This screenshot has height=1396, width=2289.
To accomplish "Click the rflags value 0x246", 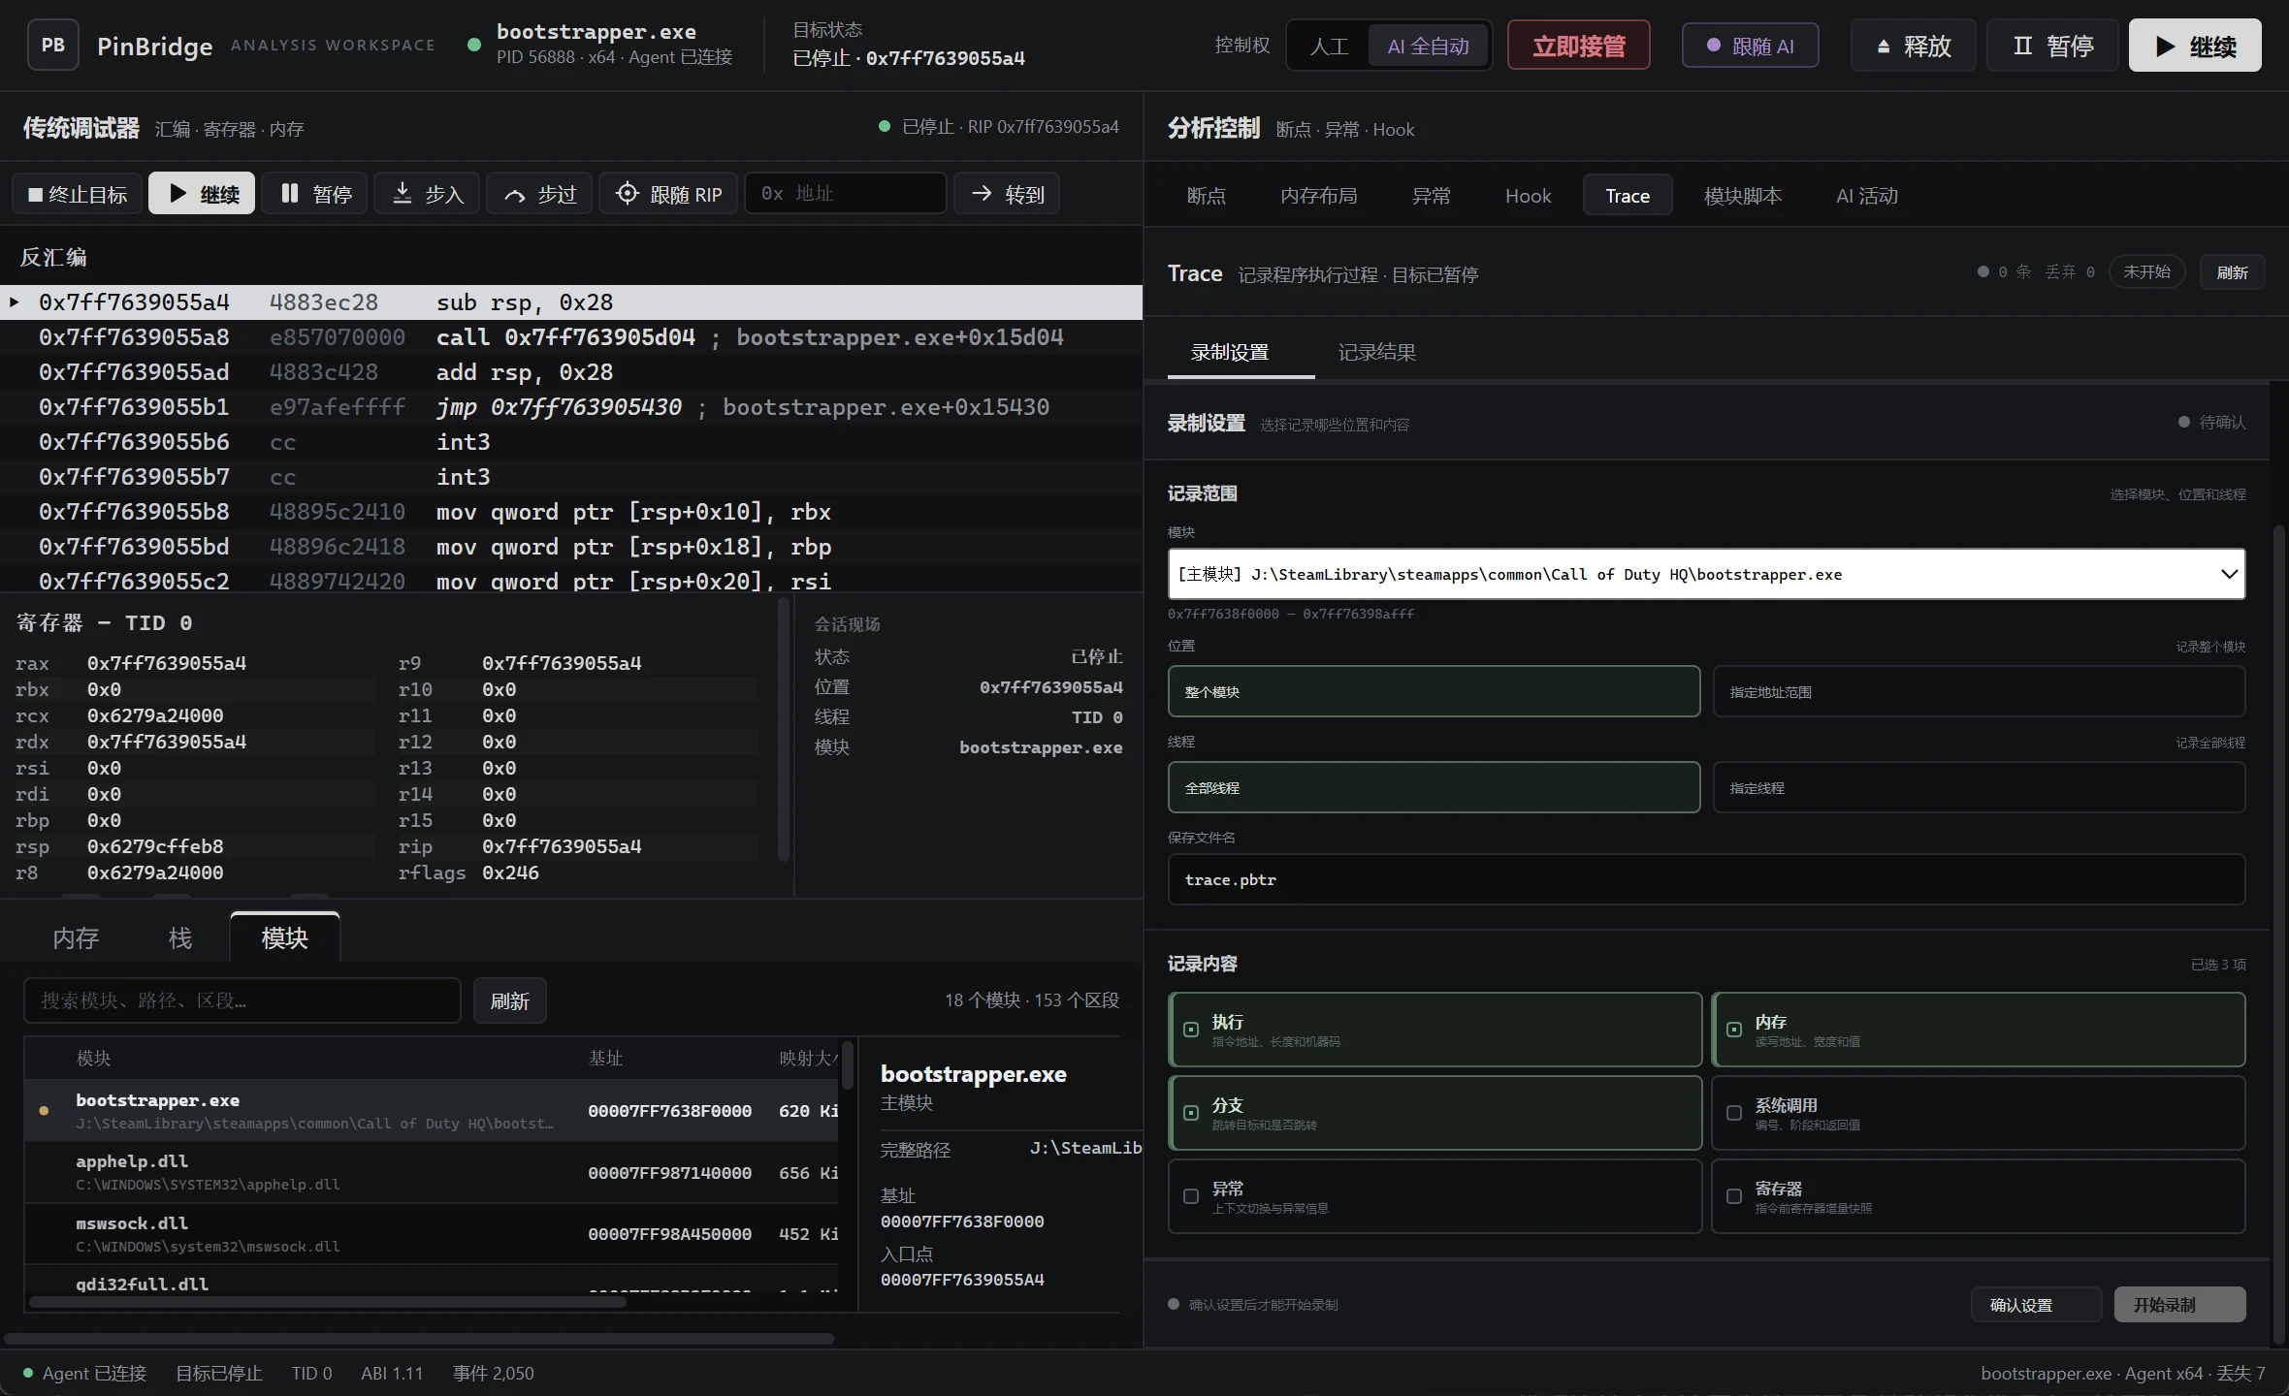I will coord(510,872).
